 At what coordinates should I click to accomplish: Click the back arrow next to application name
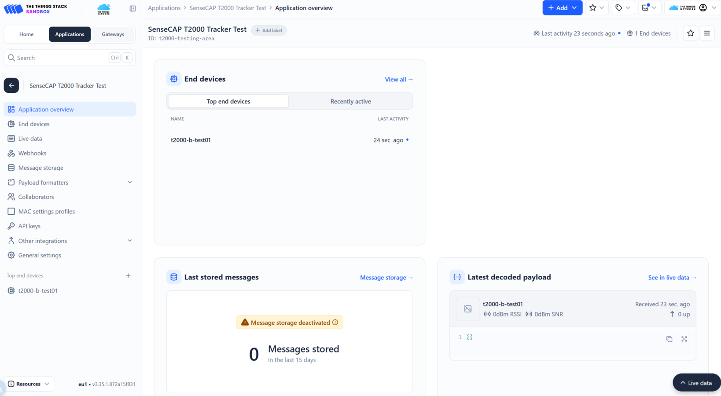(11, 85)
